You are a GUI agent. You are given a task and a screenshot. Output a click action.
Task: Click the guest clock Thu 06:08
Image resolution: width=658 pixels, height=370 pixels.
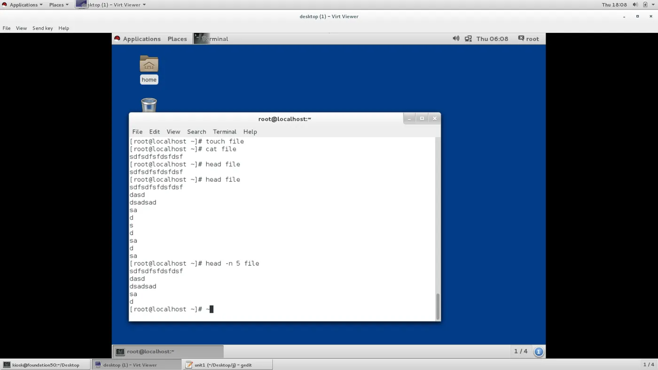pos(492,39)
